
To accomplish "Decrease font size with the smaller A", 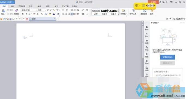I will point(50,10).
